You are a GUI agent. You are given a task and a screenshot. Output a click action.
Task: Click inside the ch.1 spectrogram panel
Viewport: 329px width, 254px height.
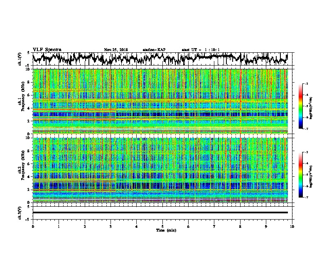(x=160, y=101)
